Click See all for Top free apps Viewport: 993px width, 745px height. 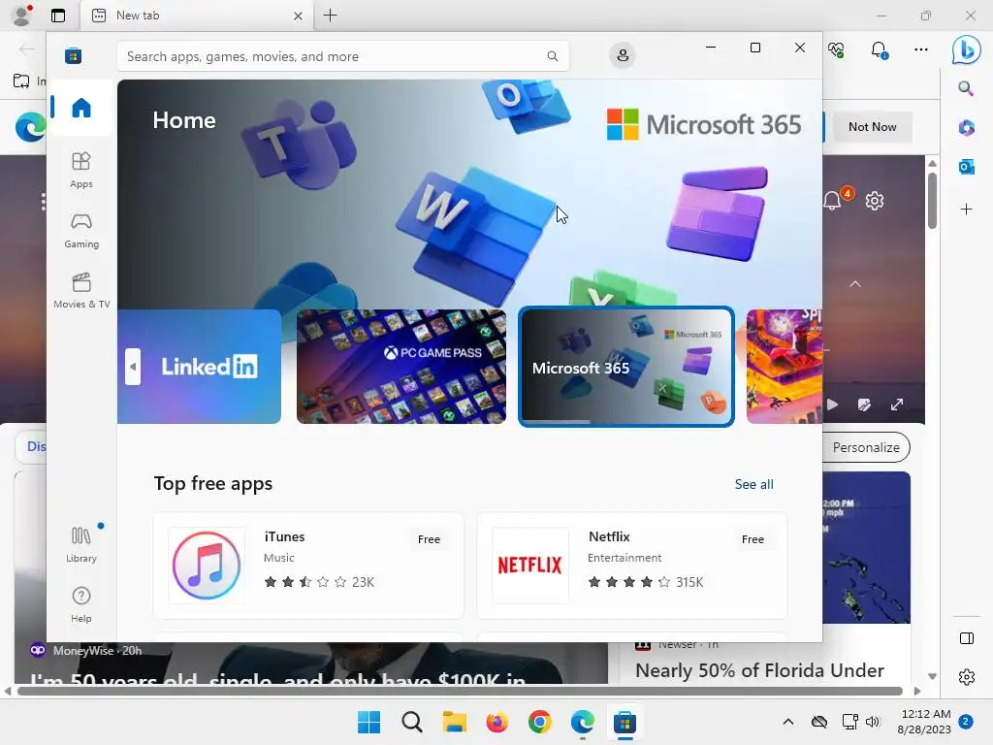(753, 484)
